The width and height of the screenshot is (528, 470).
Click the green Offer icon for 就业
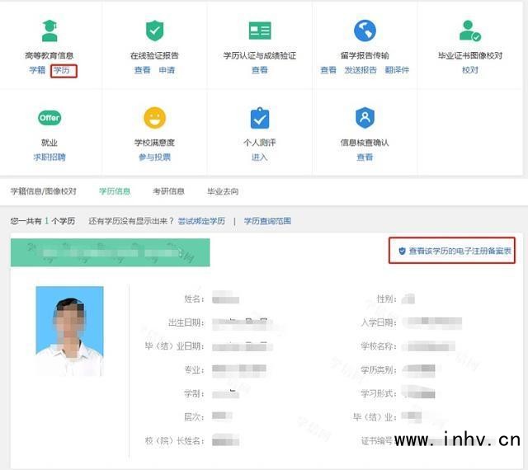tap(49, 118)
